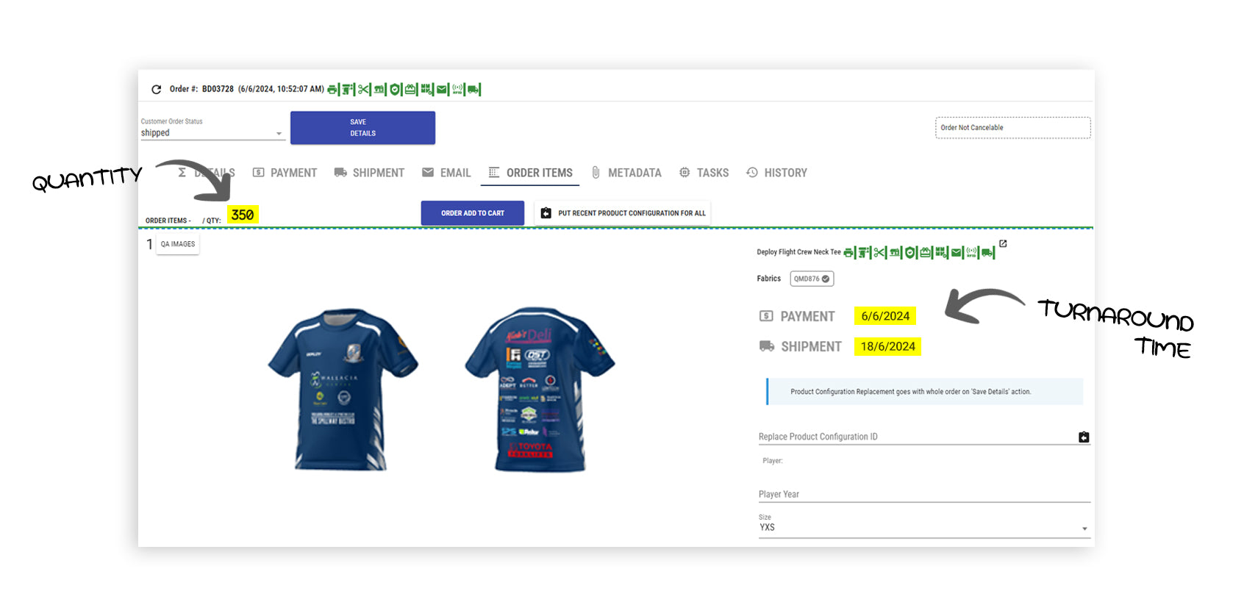Viewport: 1233px width, 616px height.
Task: Switch to the Payment tab
Action: pyautogui.click(x=285, y=173)
